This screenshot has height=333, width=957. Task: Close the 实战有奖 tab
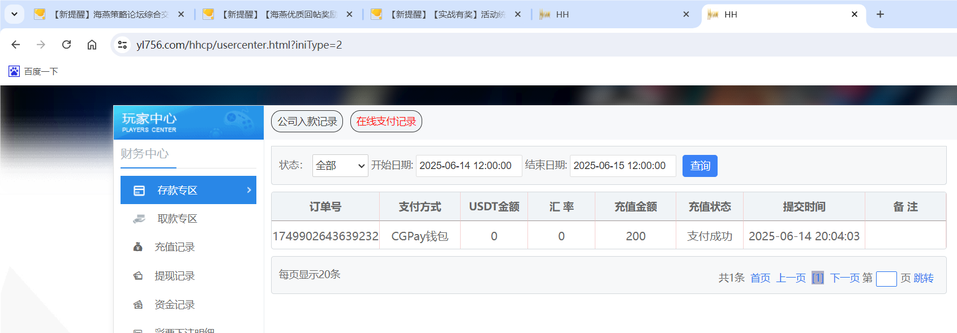518,14
